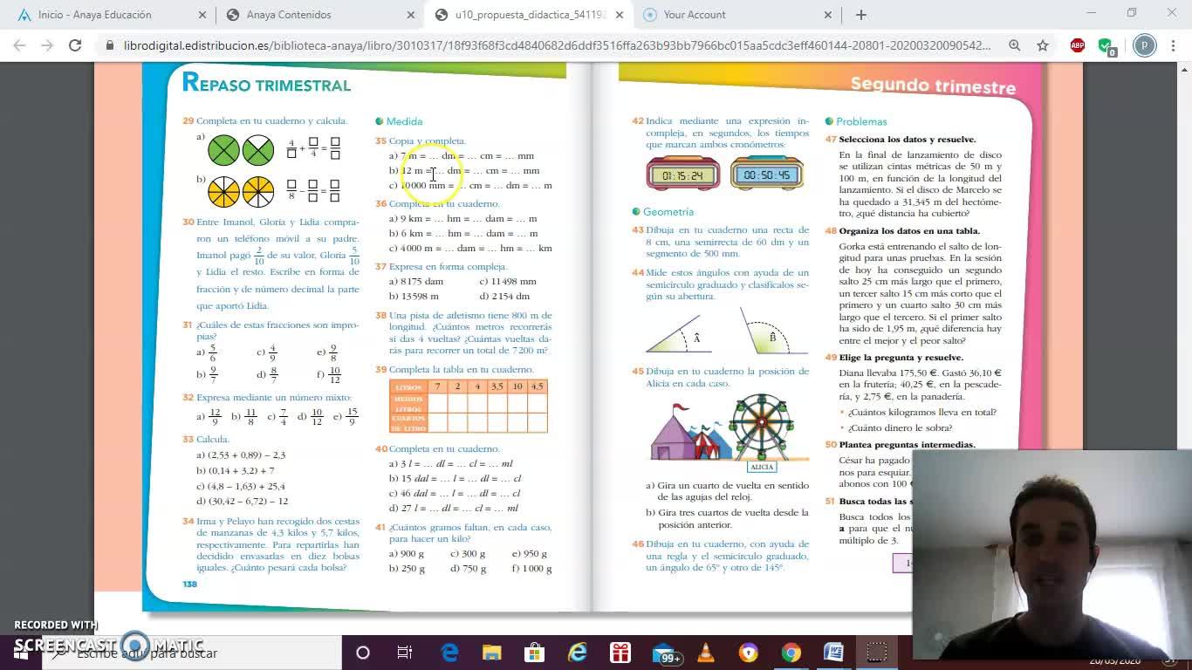Go forward in browser history
This screenshot has width=1192, height=670.
click(x=47, y=45)
